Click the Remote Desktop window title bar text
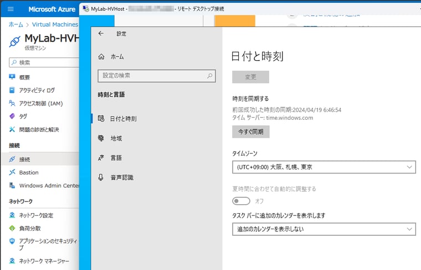The height and width of the screenshot is (270, 421). [x=157, y=9]
